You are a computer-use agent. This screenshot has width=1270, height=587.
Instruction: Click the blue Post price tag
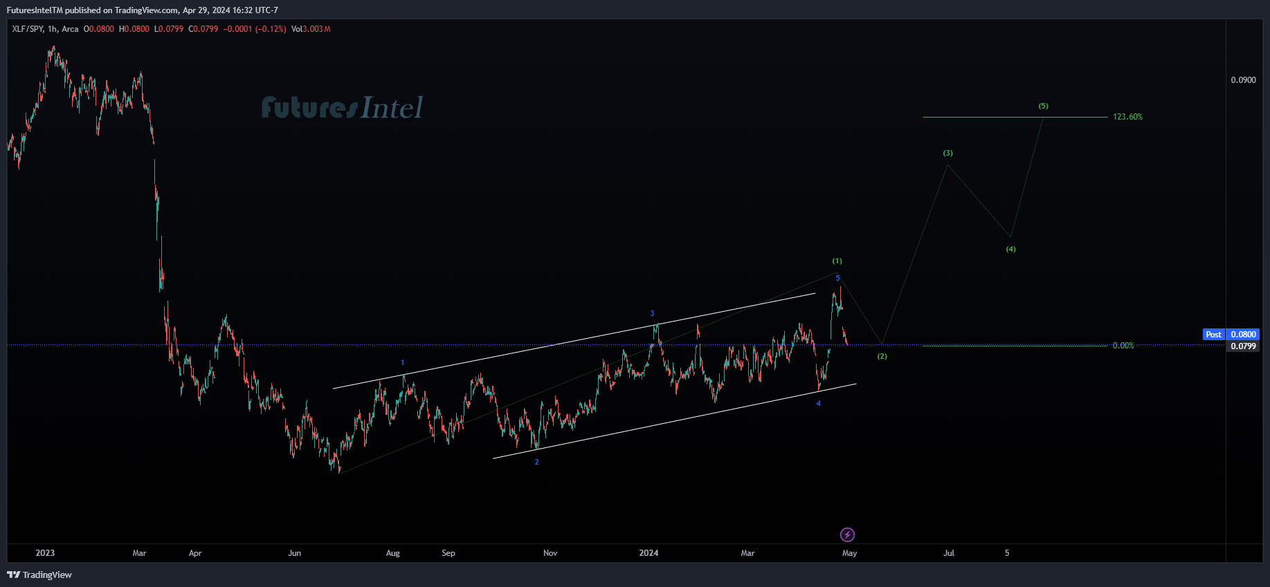[1213, 335]
